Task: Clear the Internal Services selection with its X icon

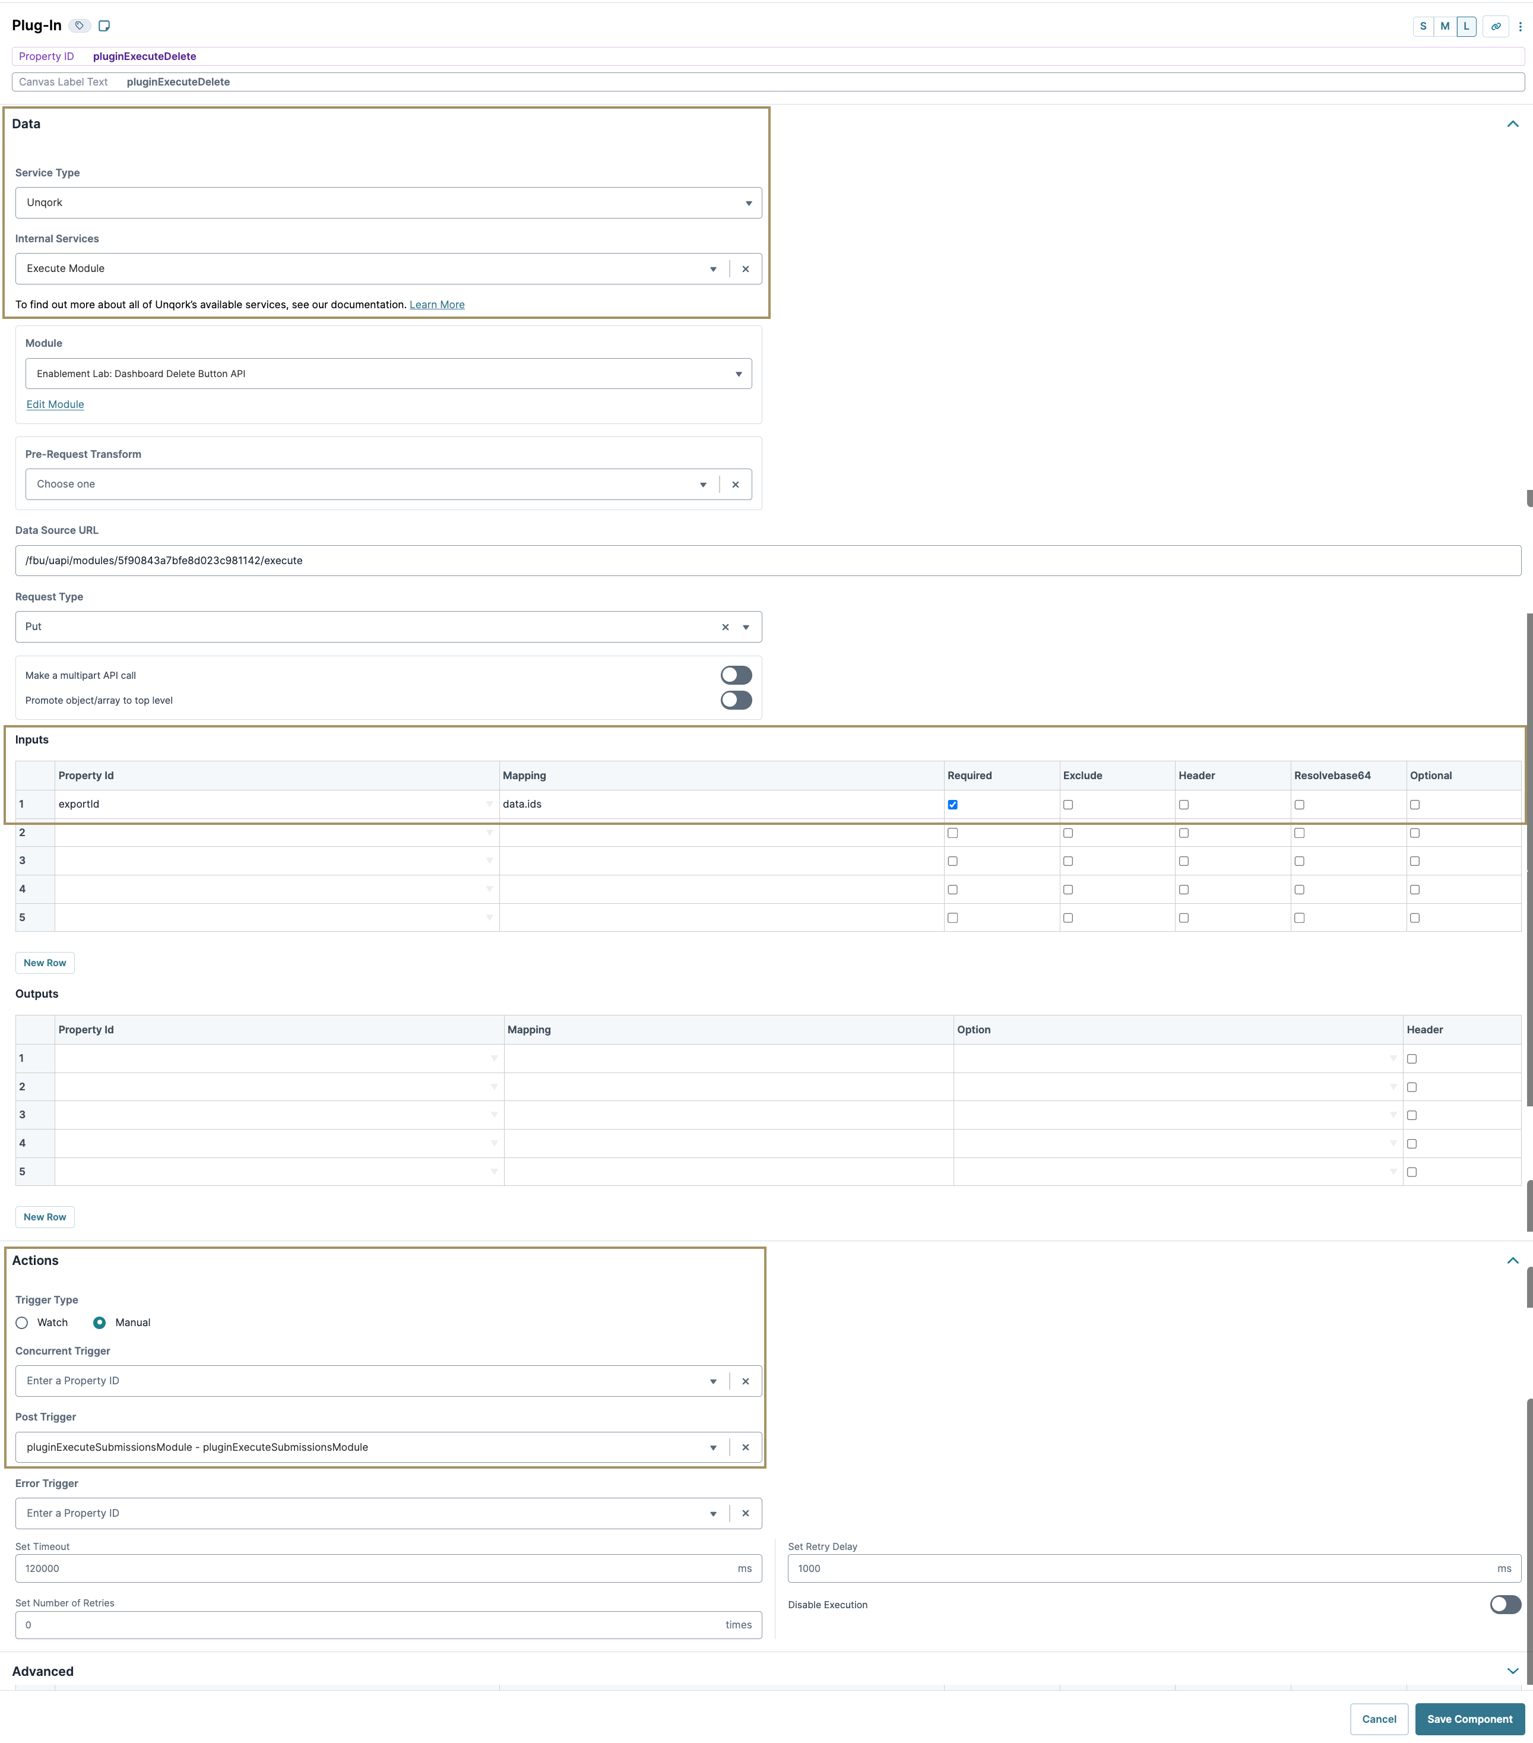Action: tap(745, 268)
